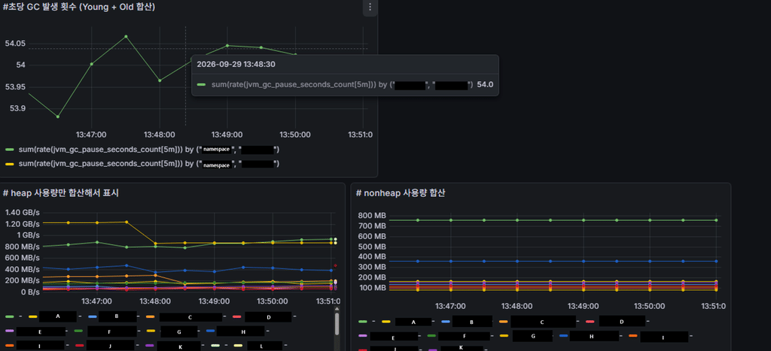
Task: Click blue swatch beside H in heap legend
Action: [211, 331]
